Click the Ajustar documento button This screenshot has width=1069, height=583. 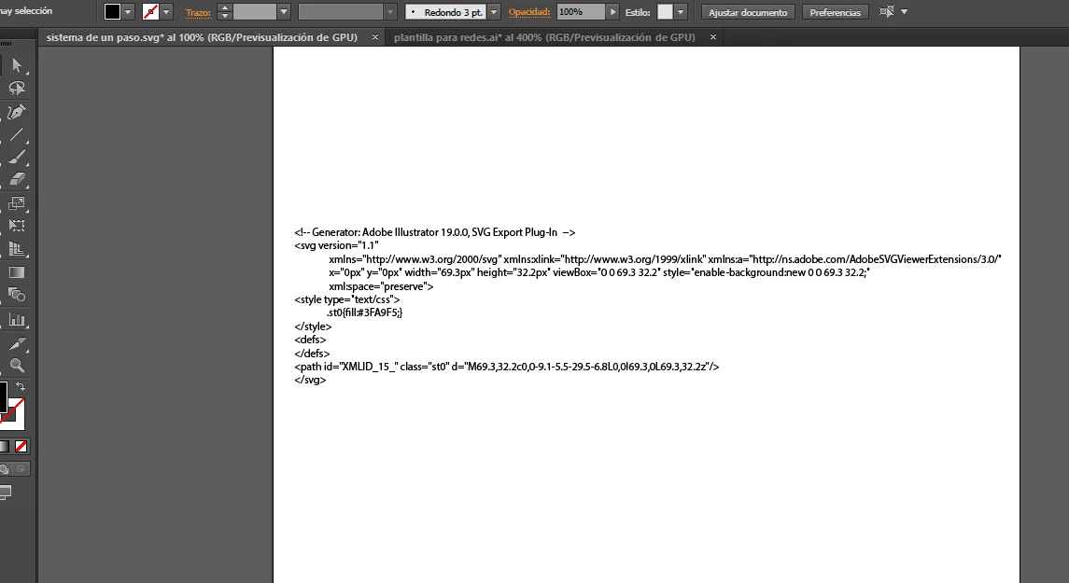click(x=748, y=12)
